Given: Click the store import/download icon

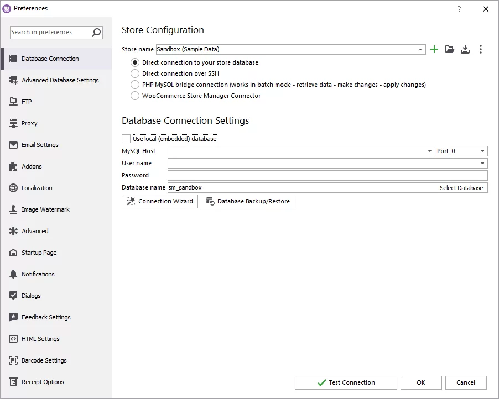Looking at the screenshot, I should (x=465, y=49).
